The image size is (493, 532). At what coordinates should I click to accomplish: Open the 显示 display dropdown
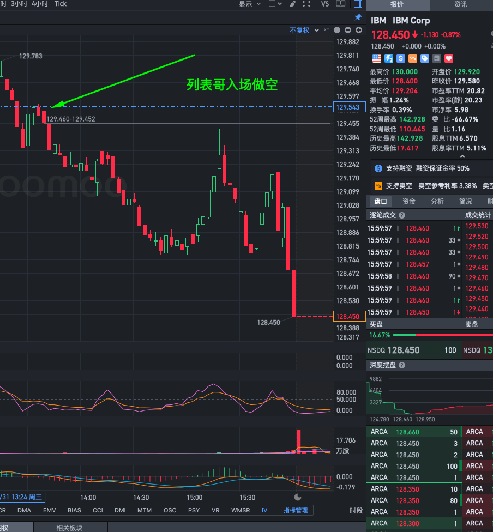[x=250, y=4]
